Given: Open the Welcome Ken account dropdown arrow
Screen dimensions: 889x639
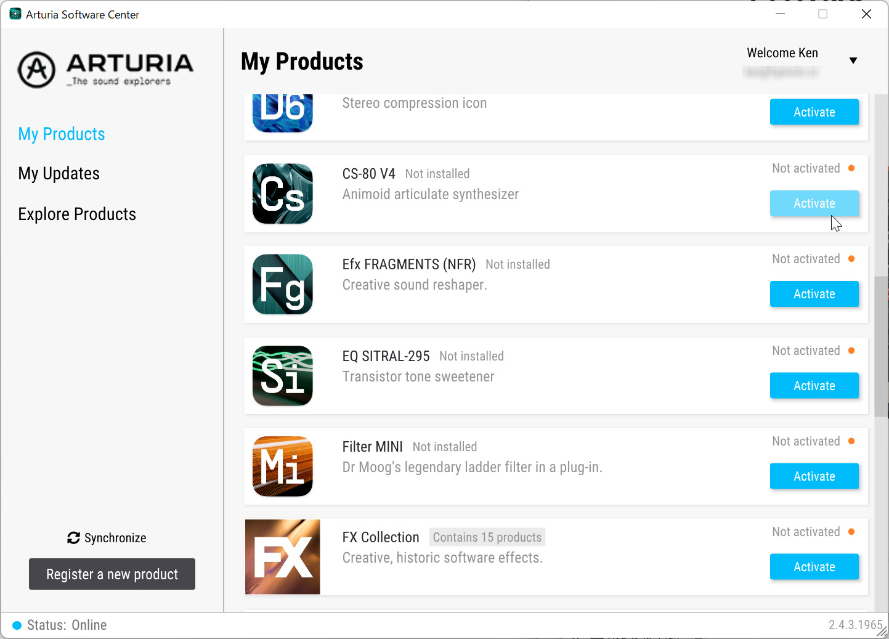Looking at the screenshot, I should point(853,60).
